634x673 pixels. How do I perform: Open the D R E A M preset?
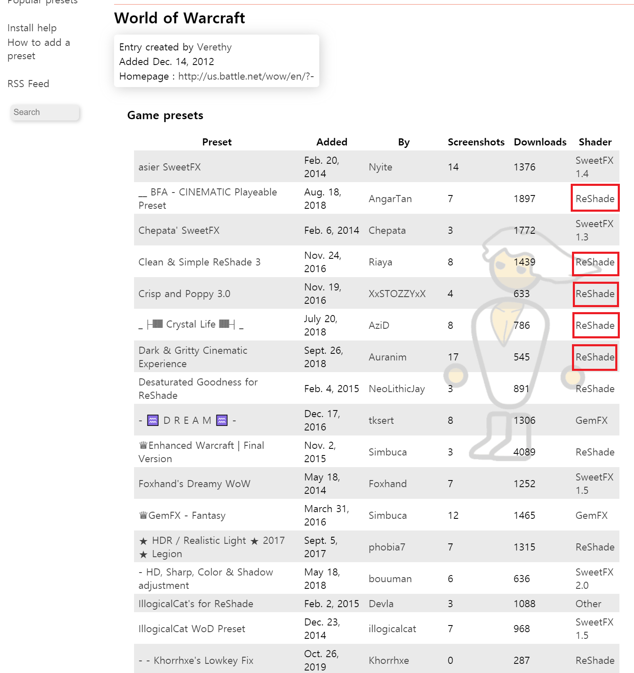[187, 420]
